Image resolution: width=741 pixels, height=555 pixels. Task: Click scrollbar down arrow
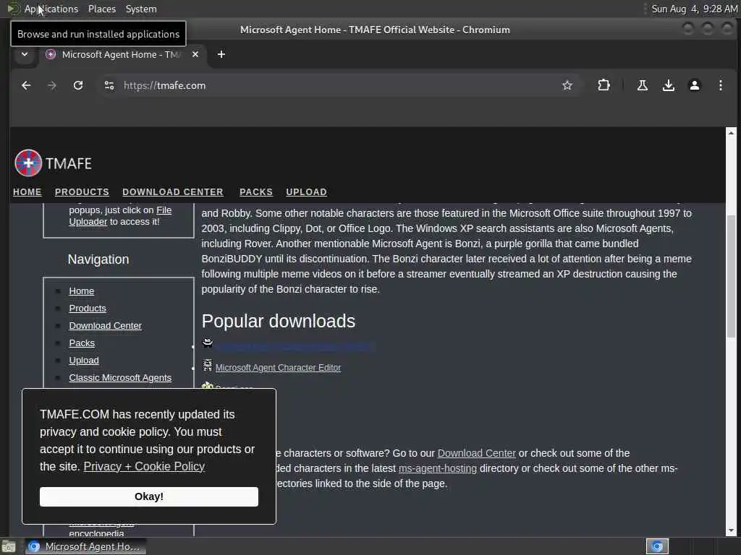point(731,531)
